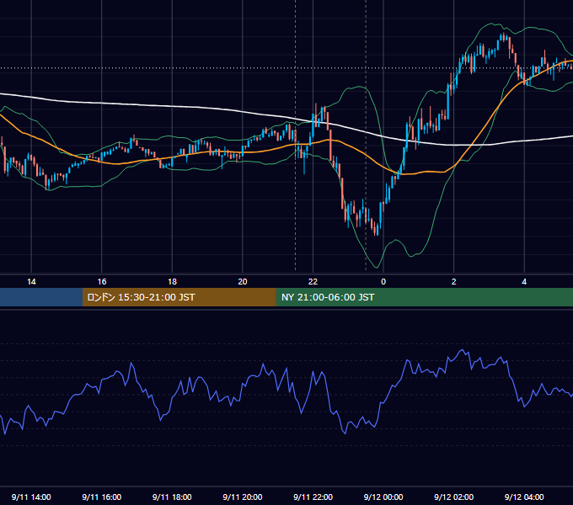Click the 9/12 02:00 time label
The width and height of the screenshot is (573, 505).
pyautogui.click(x=454, y=497)
